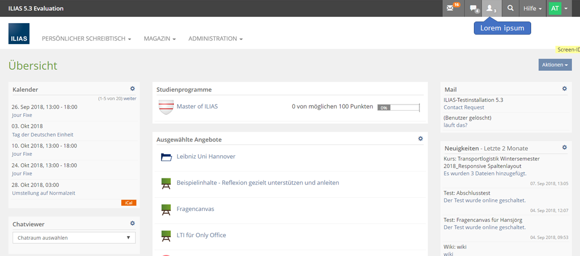Screen dimensions: 580x256
Task: Click the 28. Okt 2018, 03:00 date
Action: pyautogui.click(x=35, y=185)
